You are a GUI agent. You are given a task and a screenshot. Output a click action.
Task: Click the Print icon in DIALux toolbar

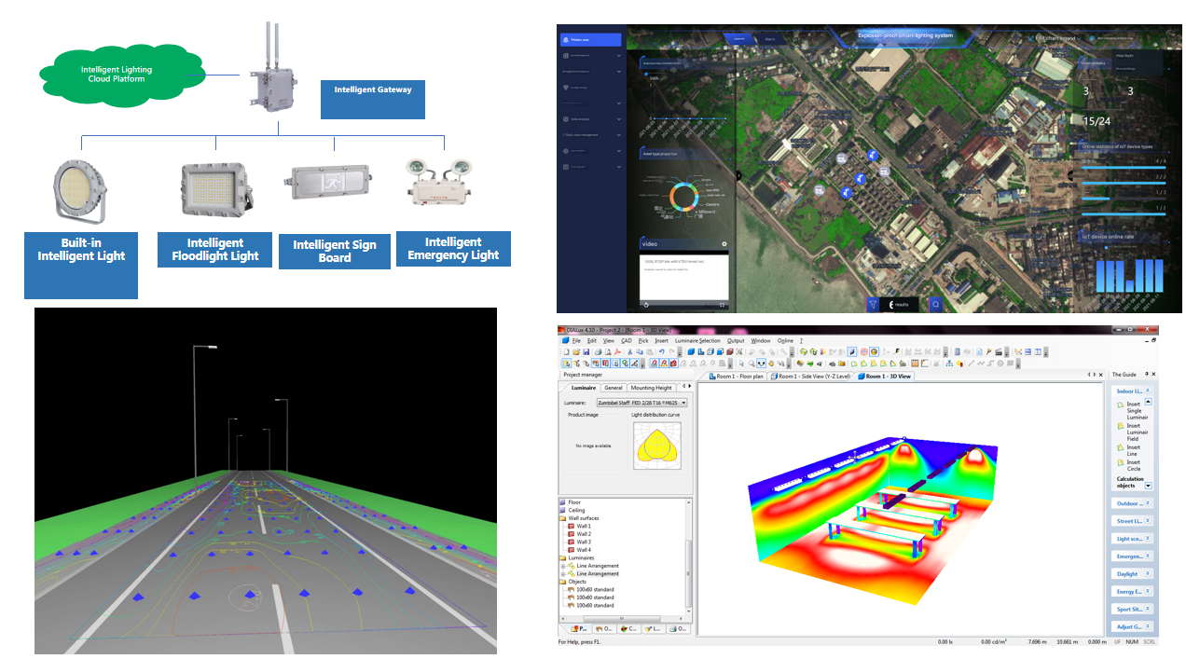coord(598,352)
